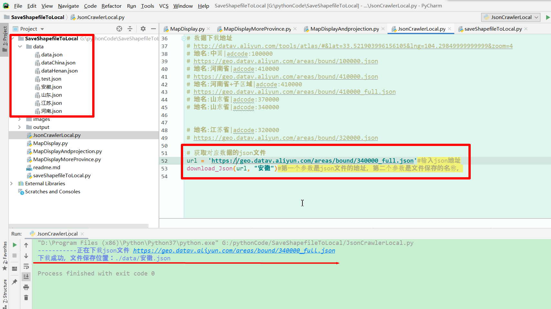Pin the Run tool window
This screenshot has width=551, height=309.
point(14,282)
